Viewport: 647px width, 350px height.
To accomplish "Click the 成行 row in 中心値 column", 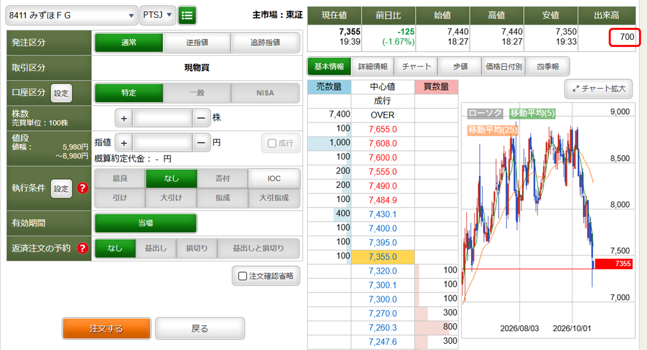I will tap(383, 101).
